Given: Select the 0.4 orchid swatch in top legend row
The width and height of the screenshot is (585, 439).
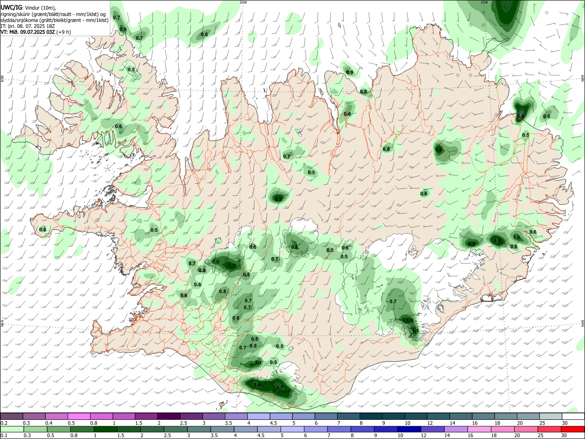Looking at the screenshot, I should click(x=56, y=416).
